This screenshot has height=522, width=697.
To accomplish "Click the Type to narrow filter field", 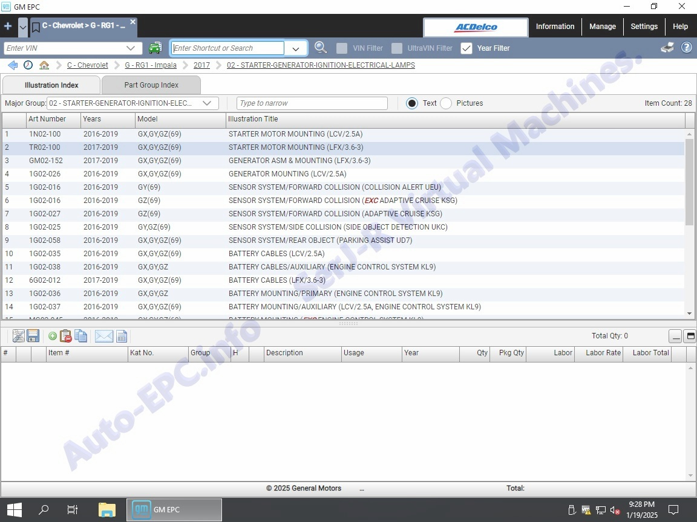I will [x=312, y=103].
